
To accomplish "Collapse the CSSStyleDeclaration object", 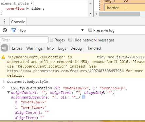I will (9, 92).
